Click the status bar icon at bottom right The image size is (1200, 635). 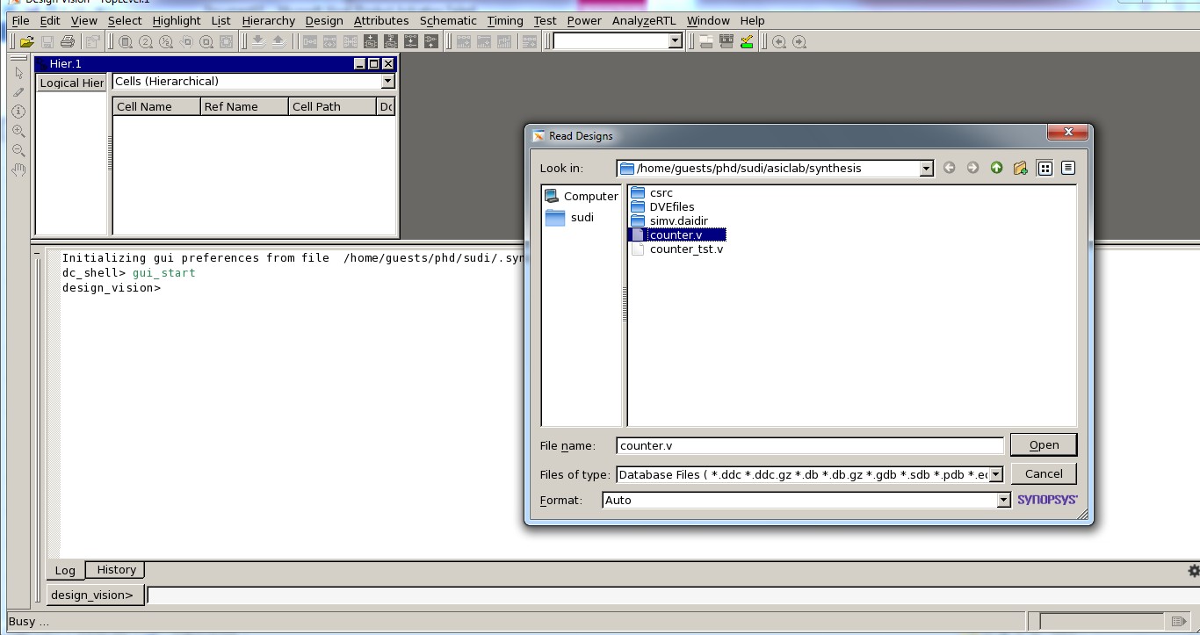[1179, 622]
